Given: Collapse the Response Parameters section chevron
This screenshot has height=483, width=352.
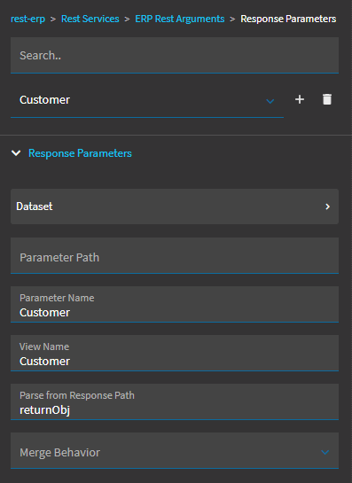Looking at the screenshot, I should (16, 153).
